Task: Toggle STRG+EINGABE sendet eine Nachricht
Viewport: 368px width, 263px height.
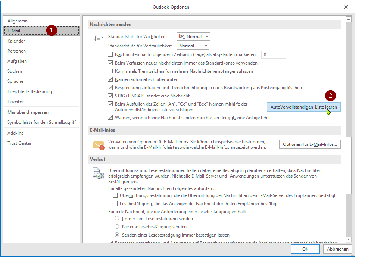Action: (110, 96)
